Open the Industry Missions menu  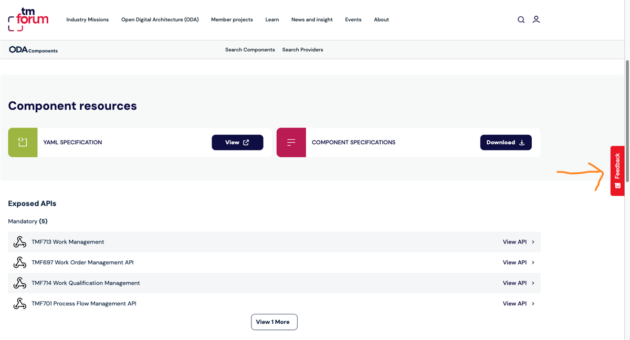(87, 20)
